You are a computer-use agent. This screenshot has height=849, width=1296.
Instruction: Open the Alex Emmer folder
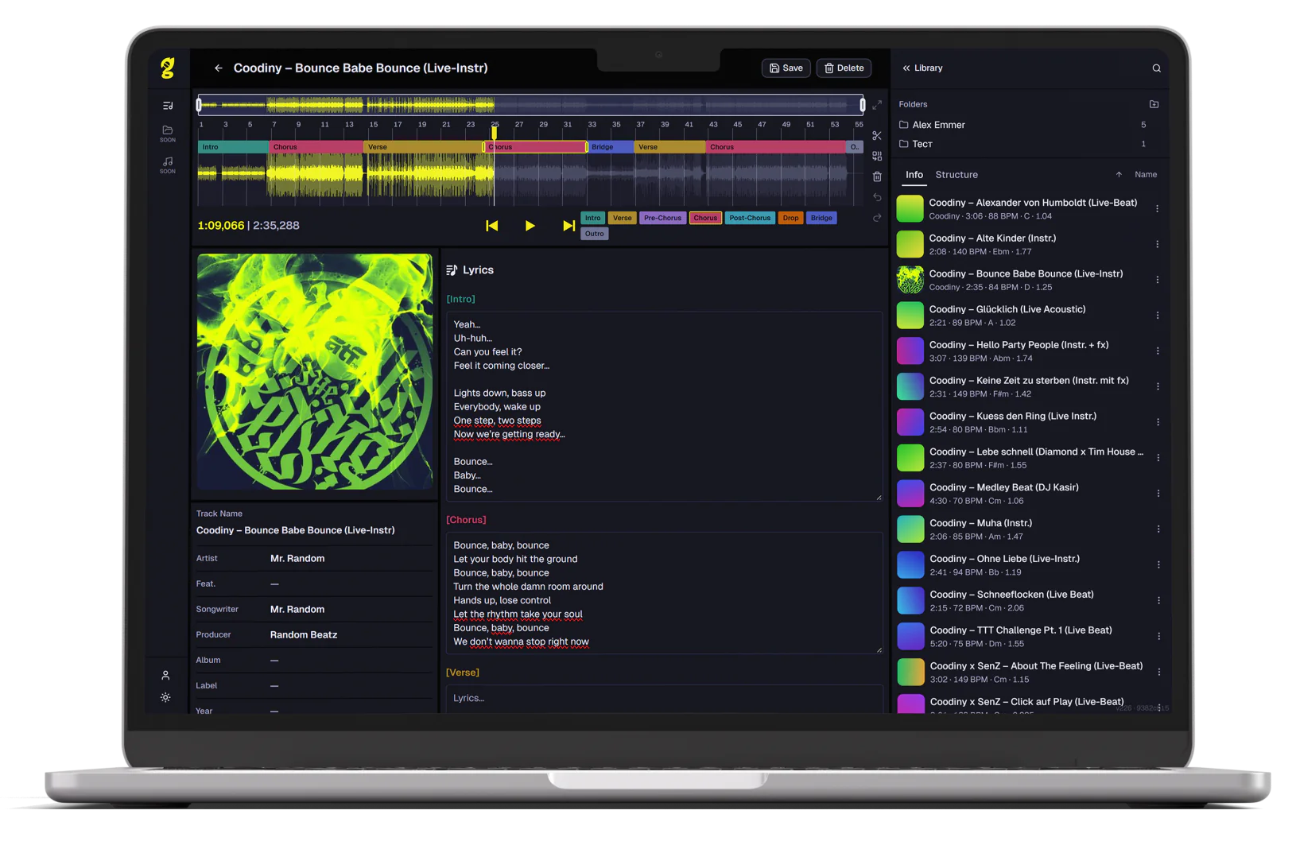point(1024,125)
